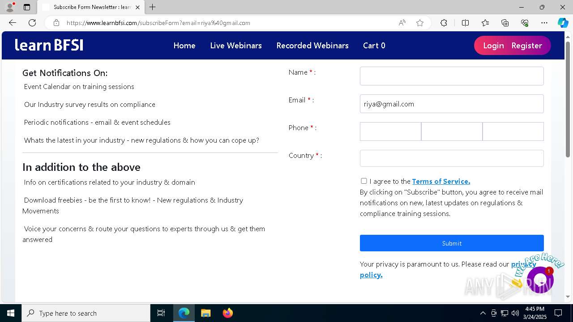Click the 'Get Notifications On:' heading

point(65,73)
